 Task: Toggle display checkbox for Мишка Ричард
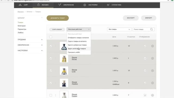tap(145, 95)
